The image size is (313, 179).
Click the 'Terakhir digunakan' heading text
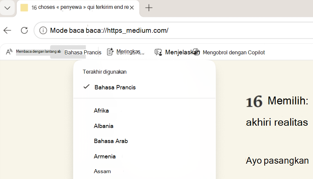(x=105, y=72)
